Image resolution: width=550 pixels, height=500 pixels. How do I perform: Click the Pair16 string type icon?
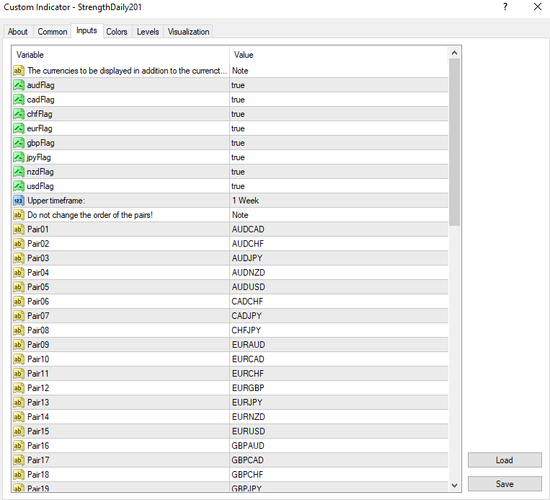(19, 446)
